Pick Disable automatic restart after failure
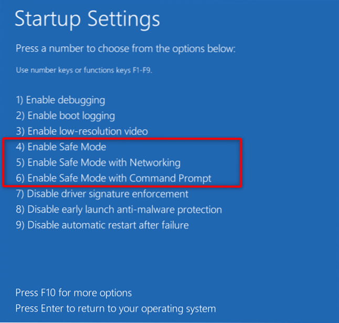Screen dimensions: 339x323 (102, 225)
